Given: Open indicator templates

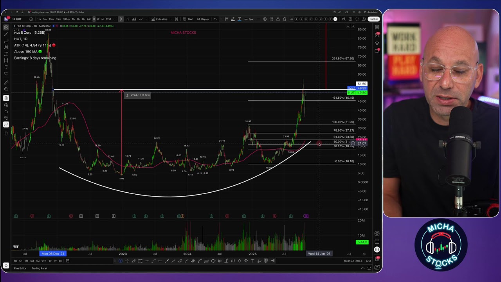Looking at the screenshot, I should pos(177,19).
